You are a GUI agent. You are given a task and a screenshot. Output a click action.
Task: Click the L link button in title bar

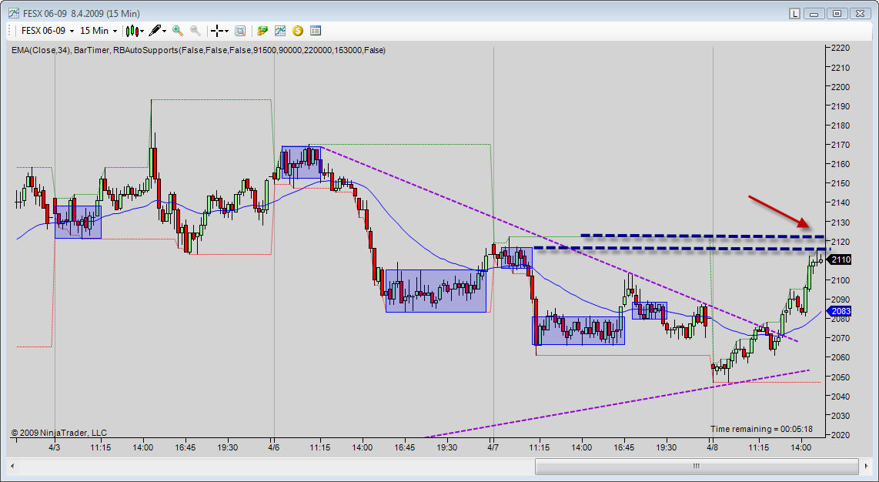point(794,13)
